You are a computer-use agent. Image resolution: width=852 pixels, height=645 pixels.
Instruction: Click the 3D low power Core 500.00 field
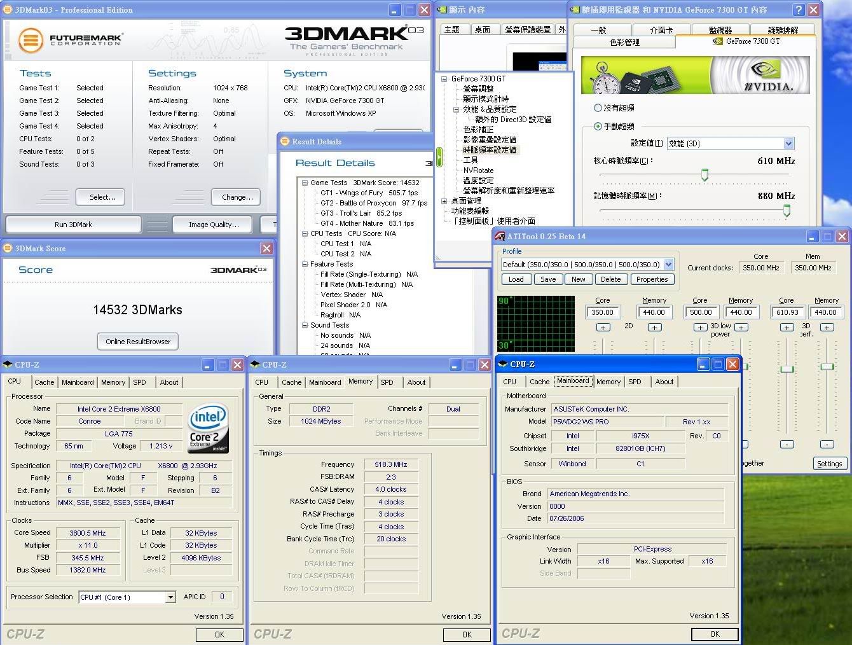(x=701, y=312)
